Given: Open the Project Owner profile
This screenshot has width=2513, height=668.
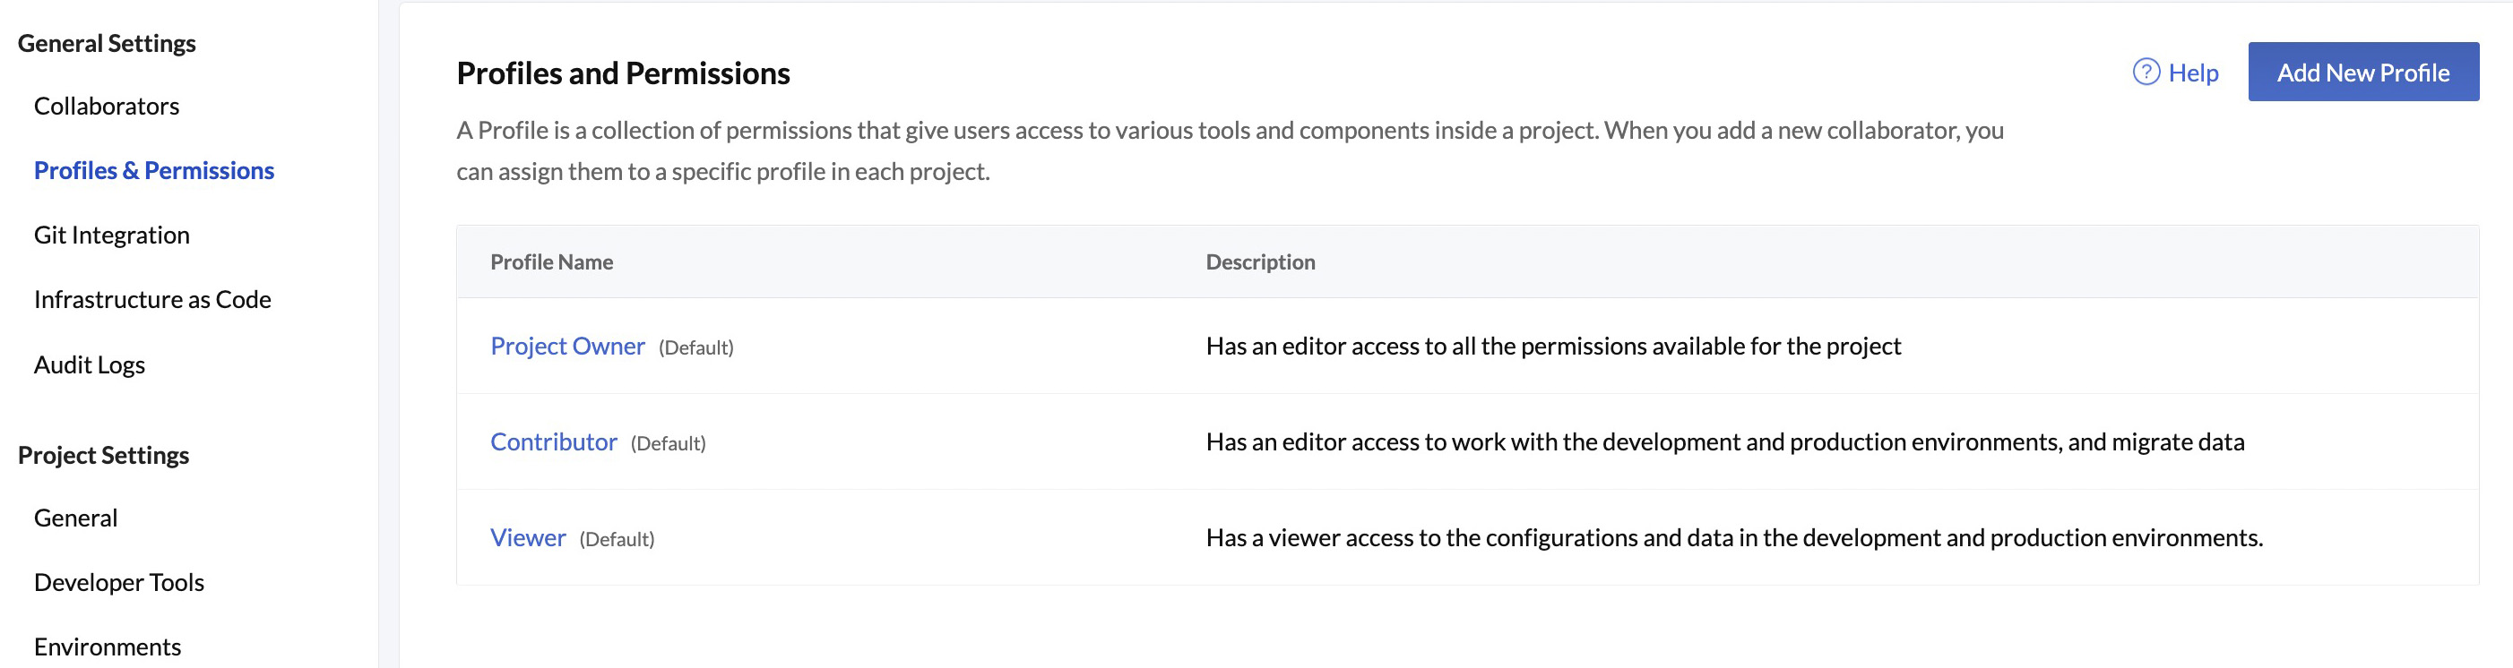Looking at the screenshot, I should click(566, 347).
